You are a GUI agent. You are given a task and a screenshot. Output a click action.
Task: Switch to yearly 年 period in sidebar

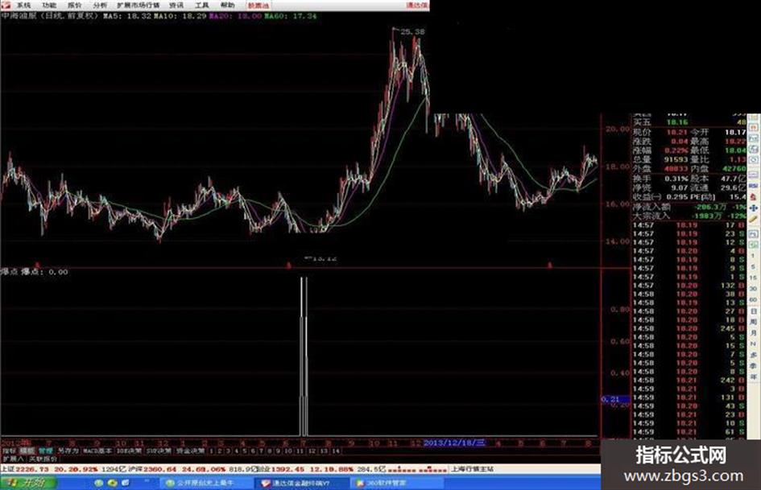(x=753, y=377)
